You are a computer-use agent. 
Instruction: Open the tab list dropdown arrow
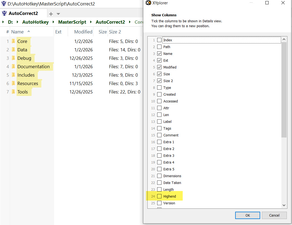pos(58,14)
